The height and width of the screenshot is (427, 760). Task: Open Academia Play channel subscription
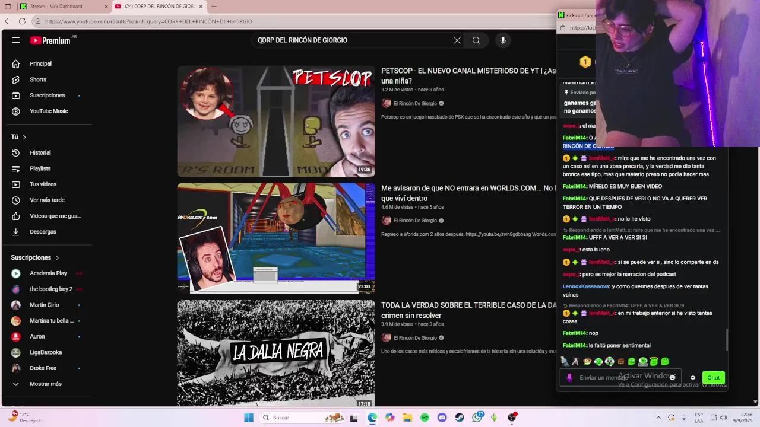pos(46,273)
